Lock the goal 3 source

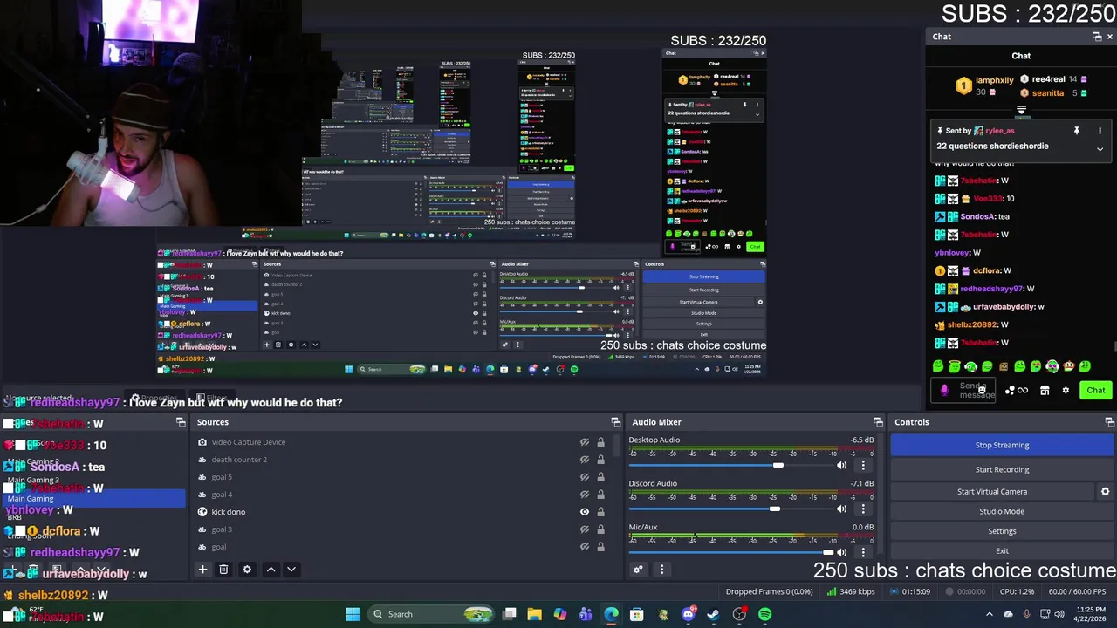pos(600,529)
